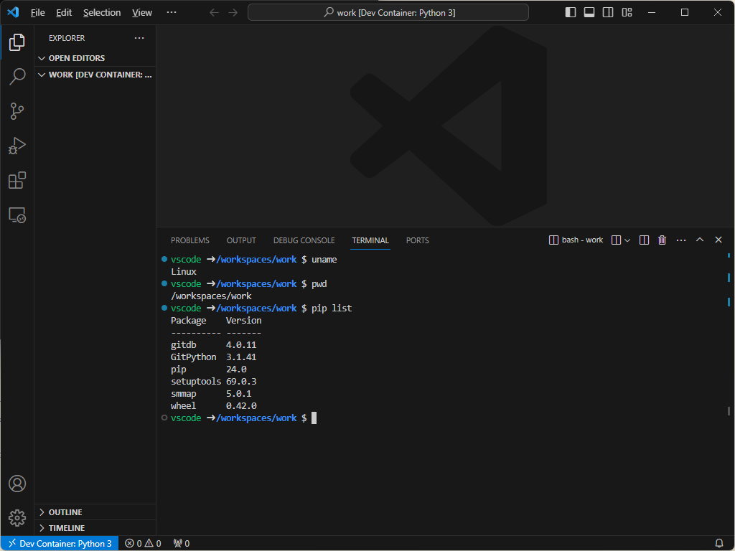Viewport: 735px width, 551px height.
Task: Toggle the secondary side bar layout icon
Action: (x=608, y=13)
